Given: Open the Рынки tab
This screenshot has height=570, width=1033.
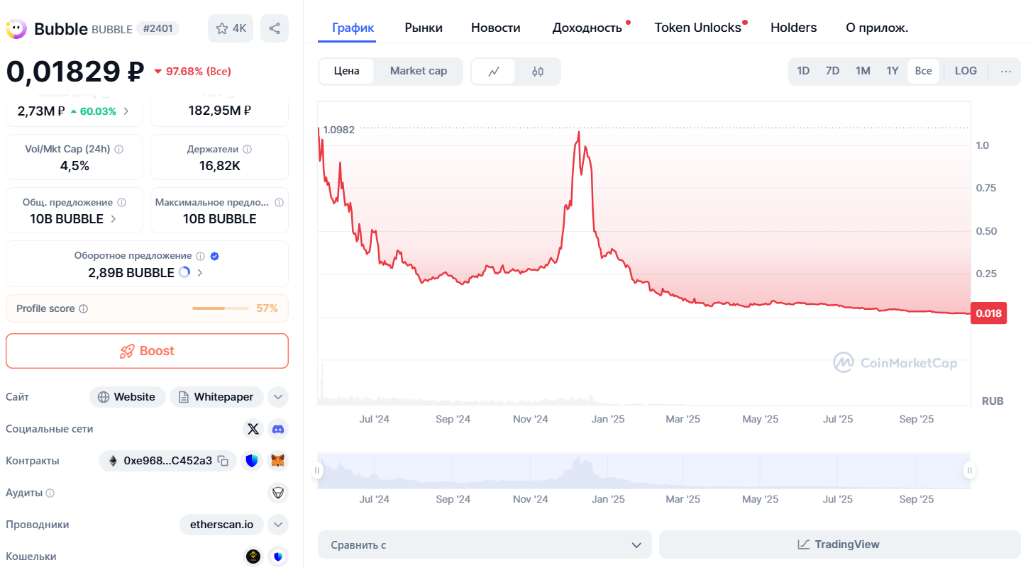Looking at the screenshot, I should tap(424, 28).
